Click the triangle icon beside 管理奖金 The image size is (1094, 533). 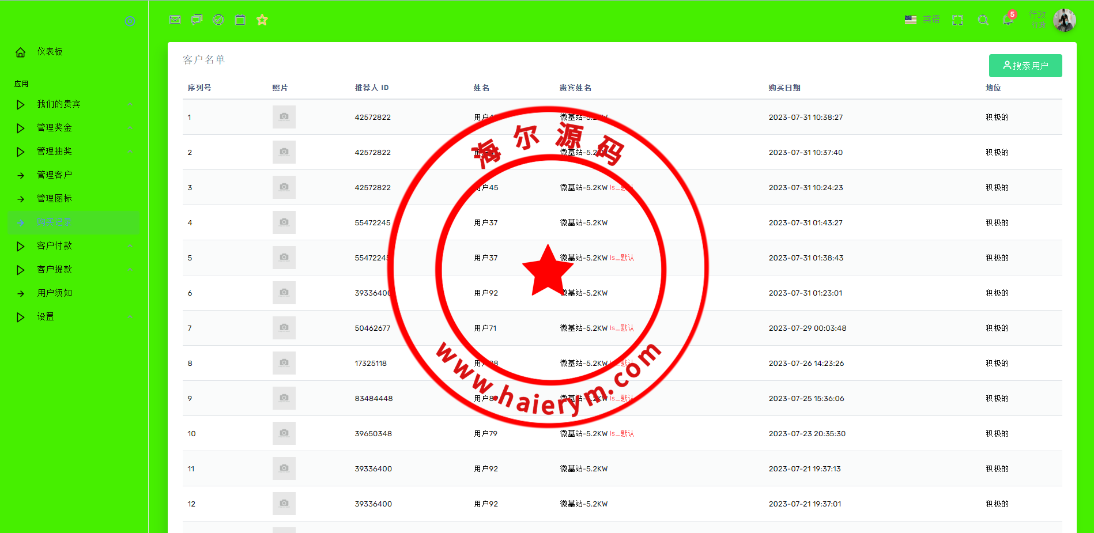pyautogui.click(x=21, y=128)
